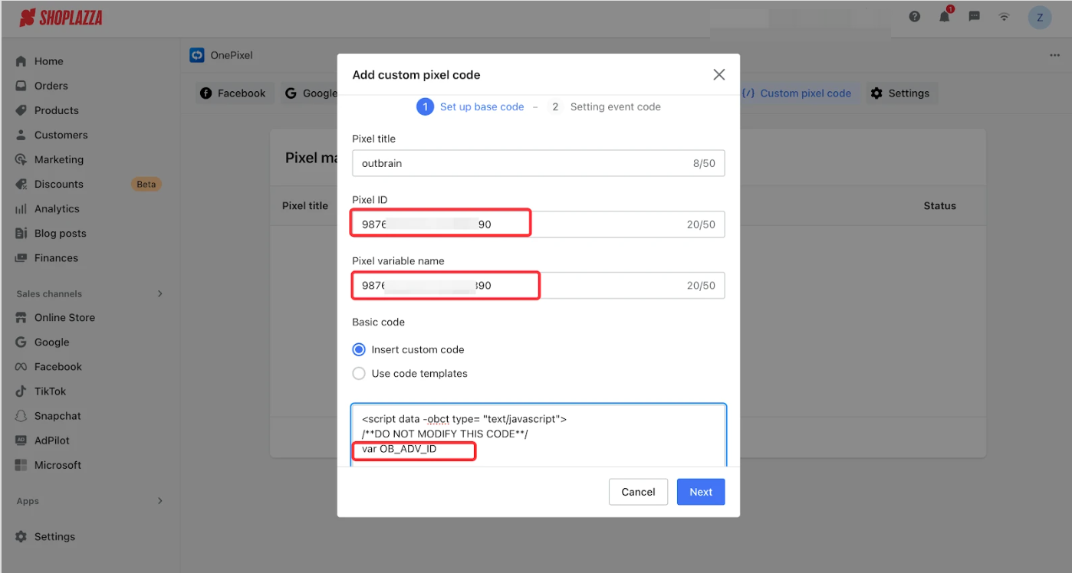The height and width of the screenshot is (573, 1072).
Task: Select Insert custom code radio option
Action: point(359,349)
